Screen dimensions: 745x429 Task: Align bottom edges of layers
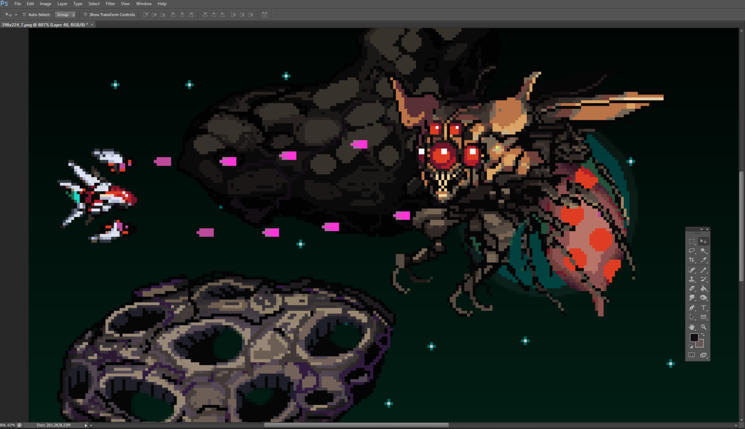click(163, 15)
